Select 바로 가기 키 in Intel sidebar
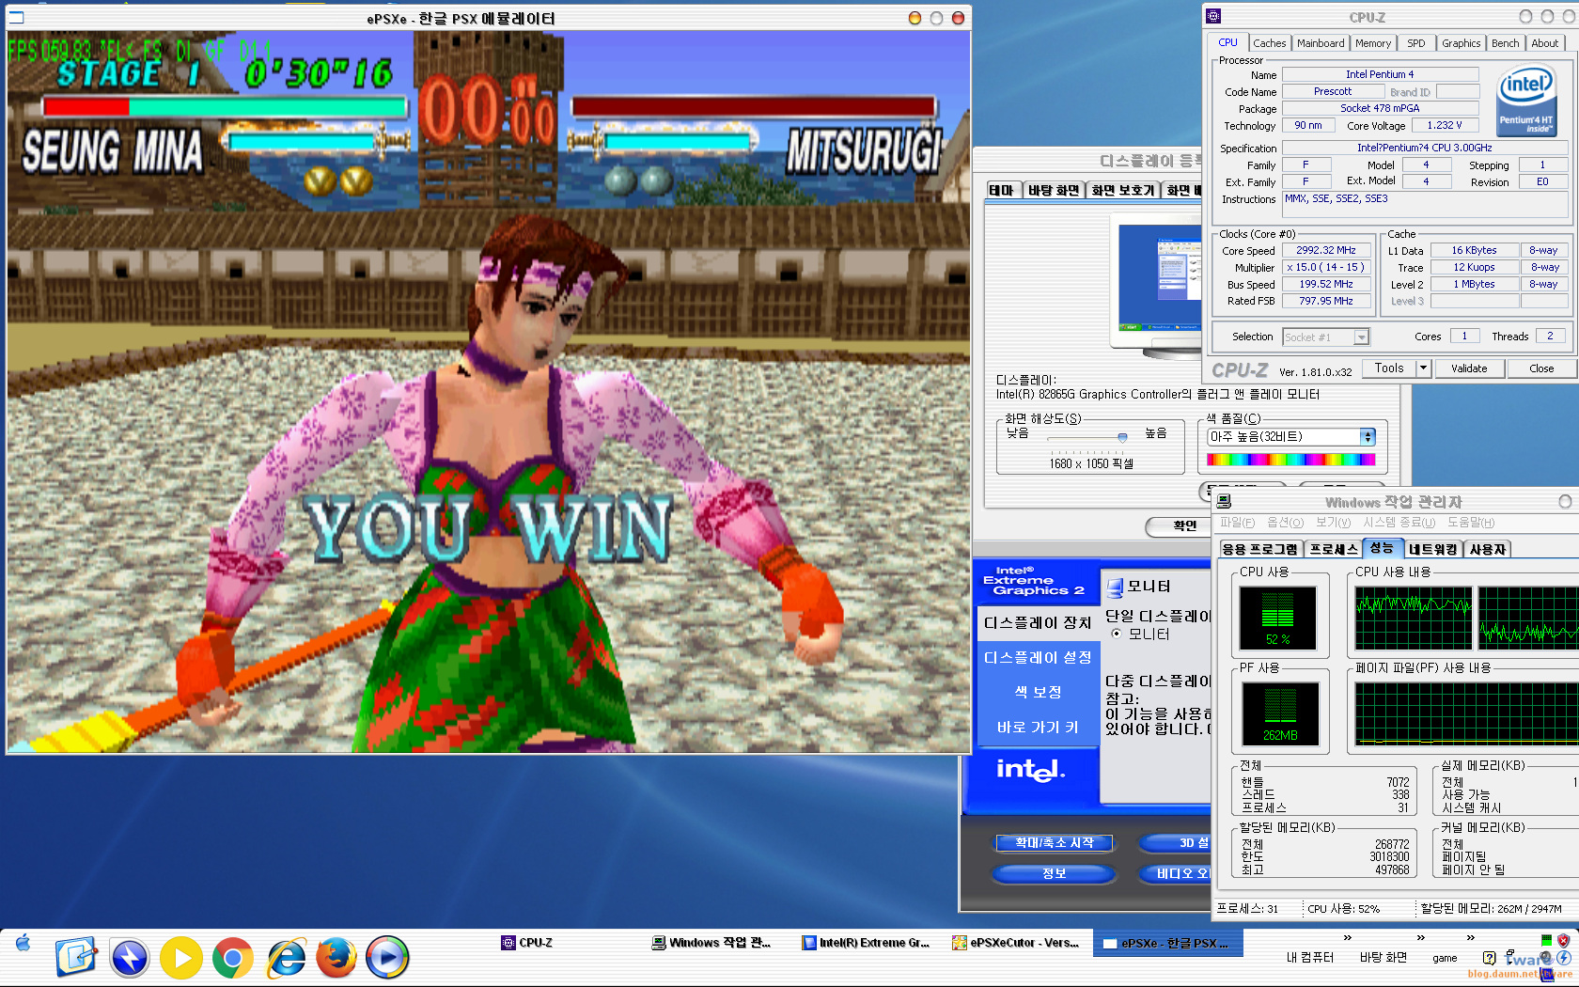 (1038, 728)
